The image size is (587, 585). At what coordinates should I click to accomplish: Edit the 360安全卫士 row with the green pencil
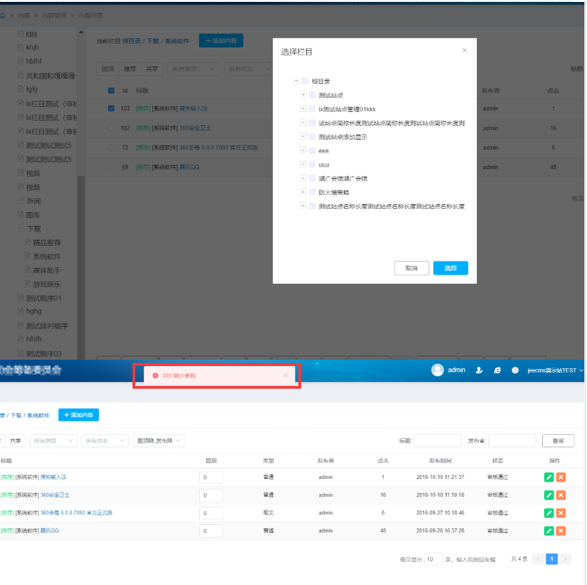(549, 495)
